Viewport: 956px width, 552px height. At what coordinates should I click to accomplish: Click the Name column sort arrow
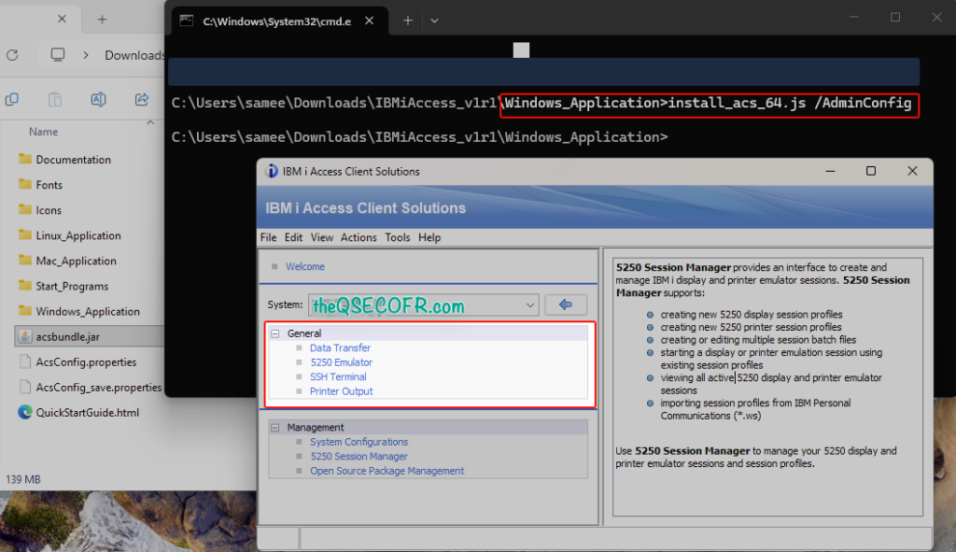point(150,122)
